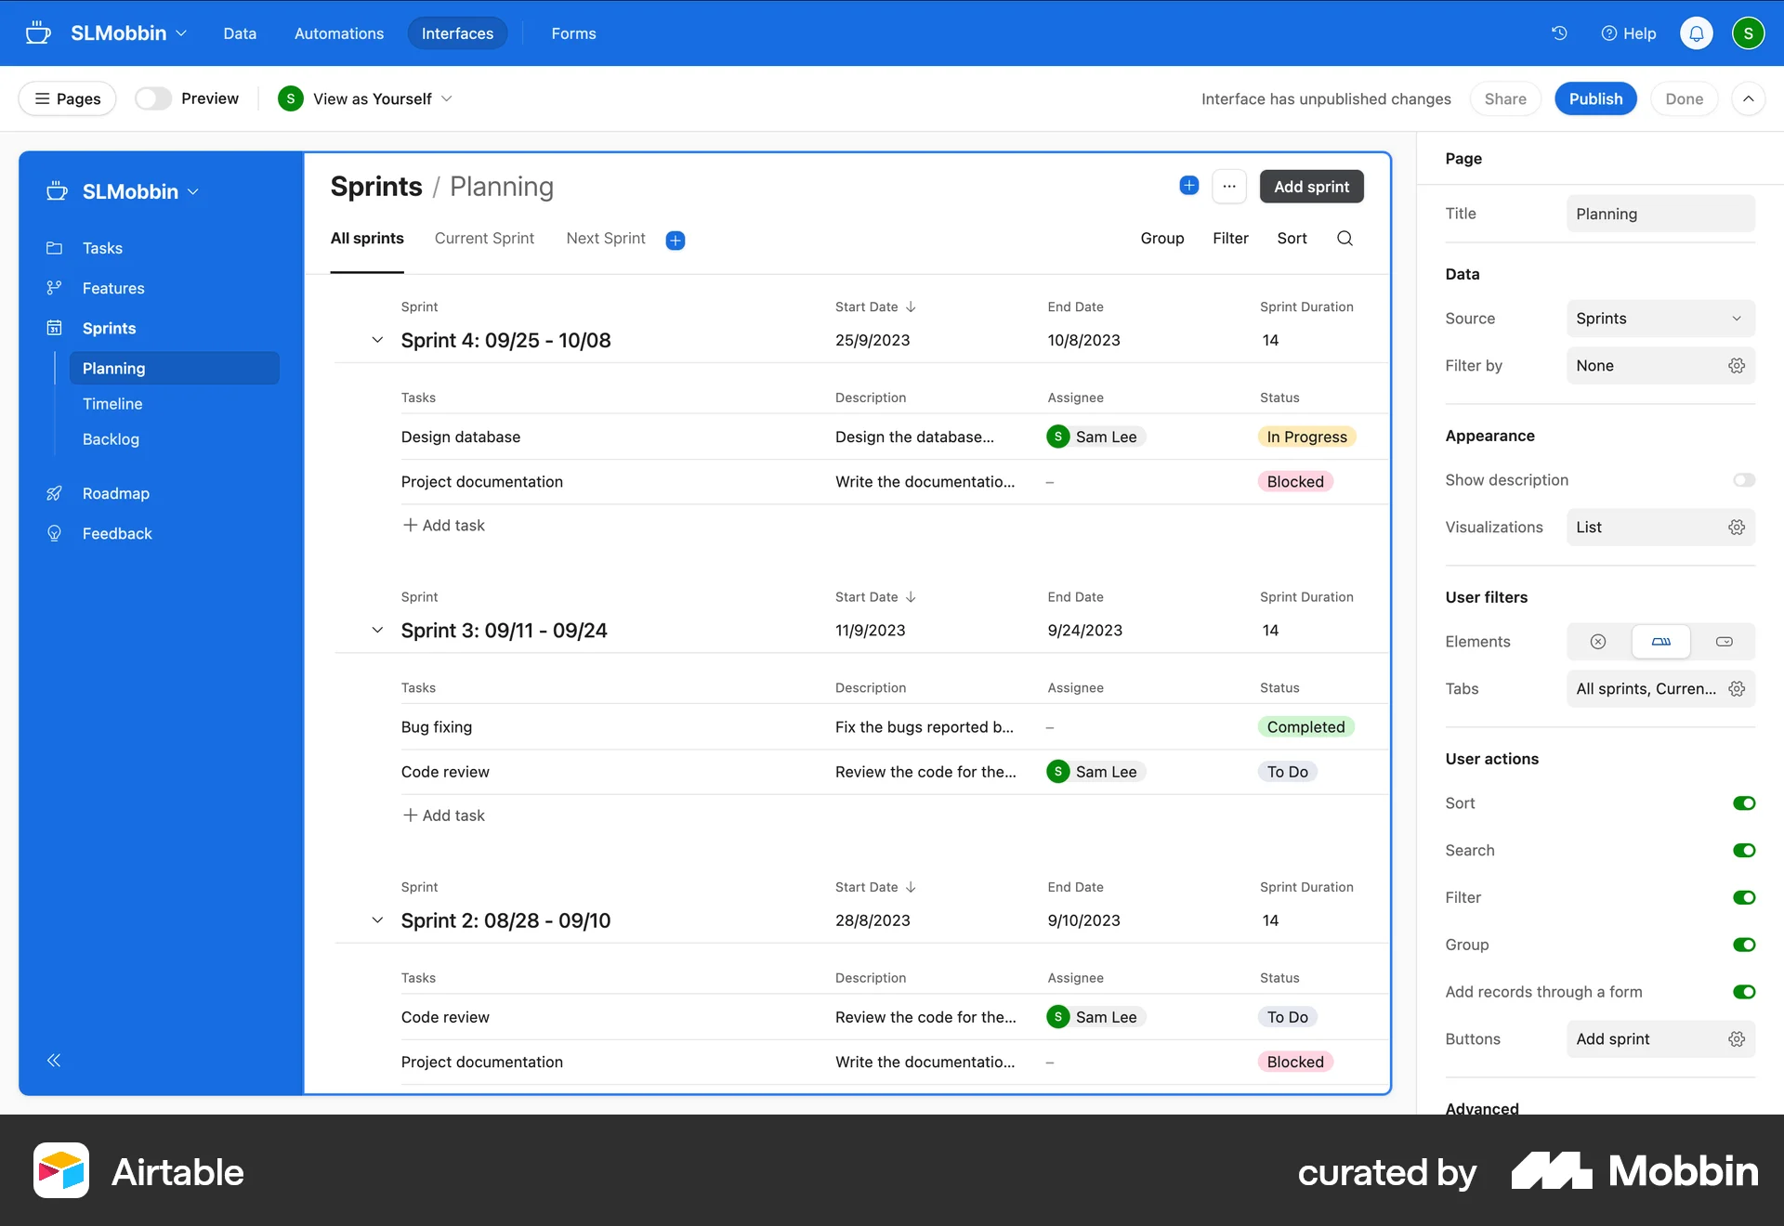
Task: Open the ellipsis menu near Add sprint
Action: [1229, 186]
